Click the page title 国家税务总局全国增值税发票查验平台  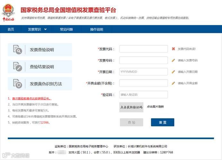tap(68, 10)
